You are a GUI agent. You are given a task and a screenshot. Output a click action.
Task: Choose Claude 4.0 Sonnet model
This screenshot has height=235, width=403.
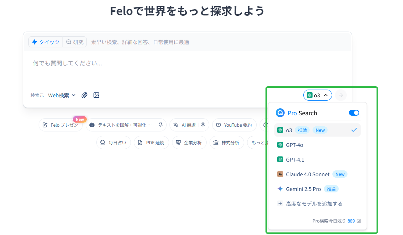(317, 174)
